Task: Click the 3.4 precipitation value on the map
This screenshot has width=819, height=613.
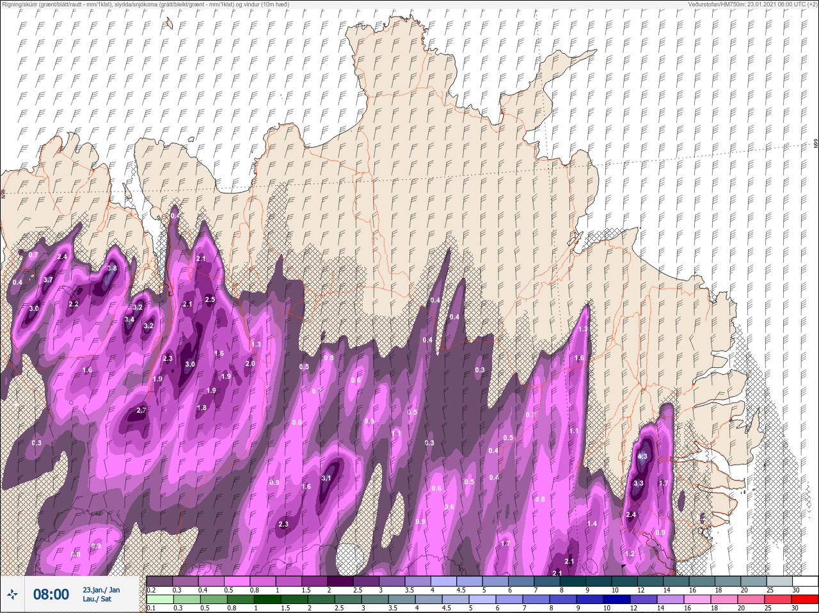Action: (x=129, y=319)
